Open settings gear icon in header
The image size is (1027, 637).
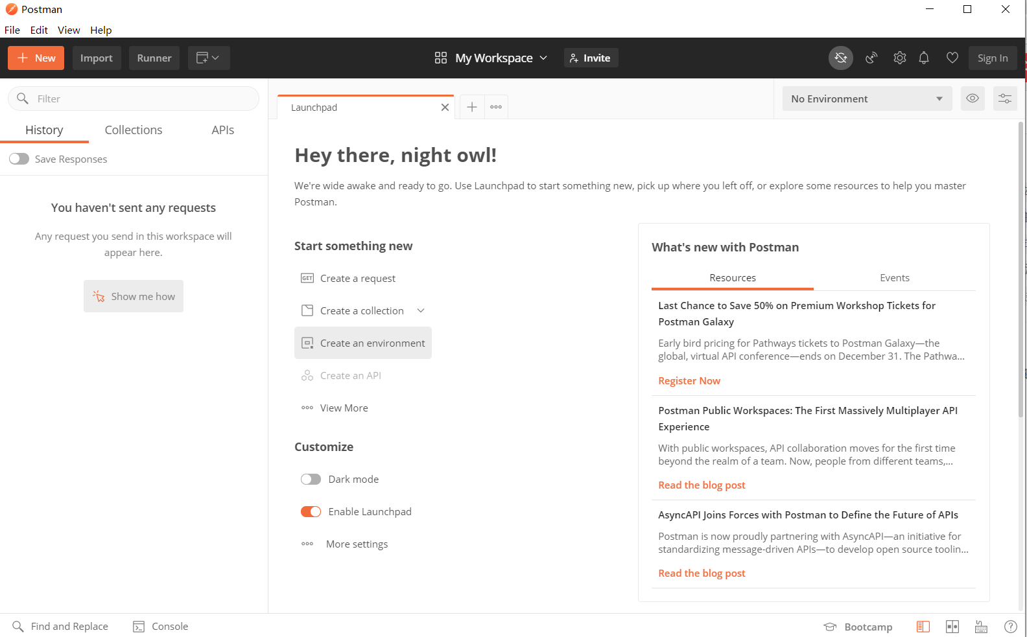[x=900, y=58]
